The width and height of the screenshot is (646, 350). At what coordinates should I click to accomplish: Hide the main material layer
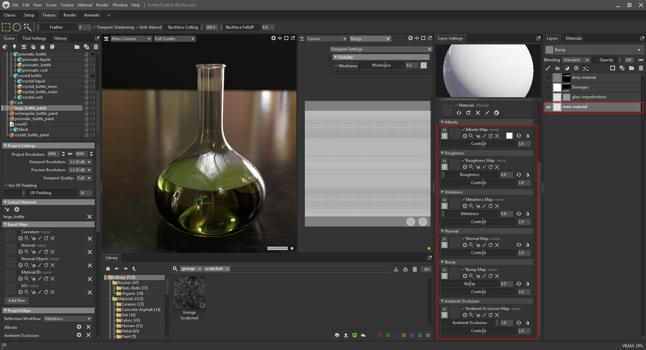point(548,107)
